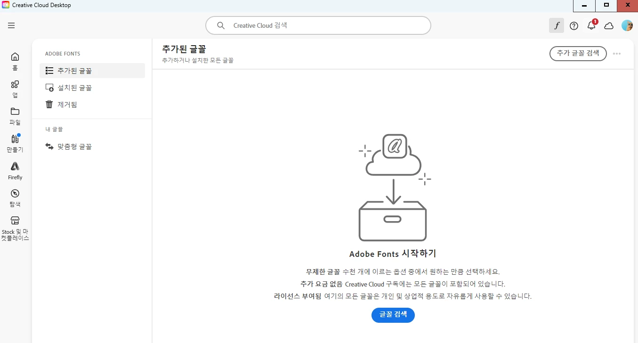
Task: Close the Creative Cloud Desktop window
Action: pyautogui.click(x=628, y=6)
